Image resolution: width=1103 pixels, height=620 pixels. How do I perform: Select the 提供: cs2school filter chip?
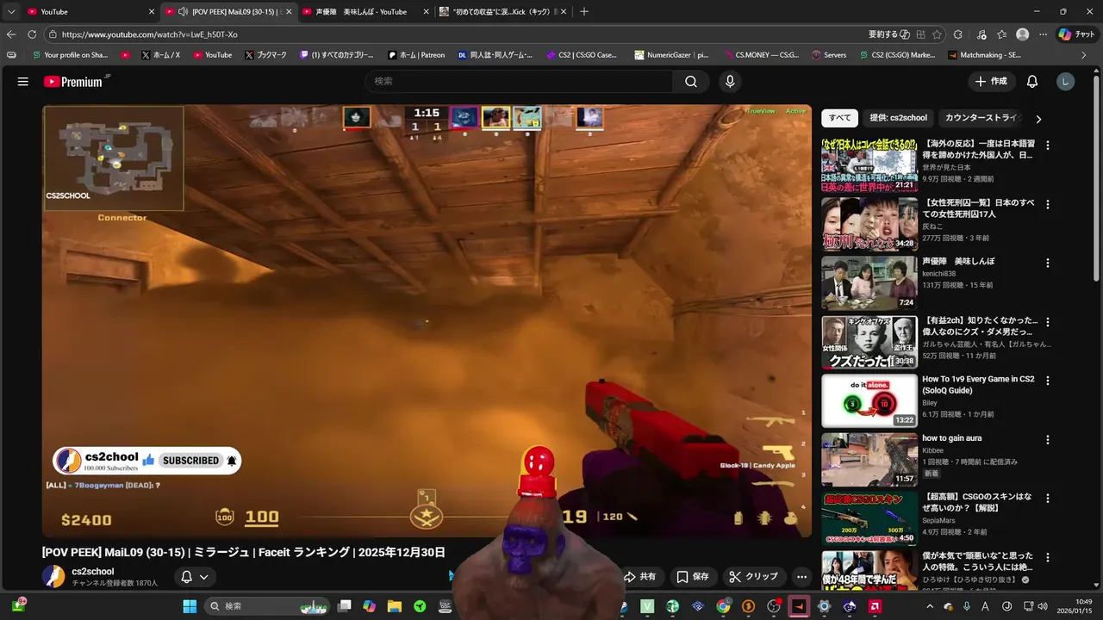point(898,118)
